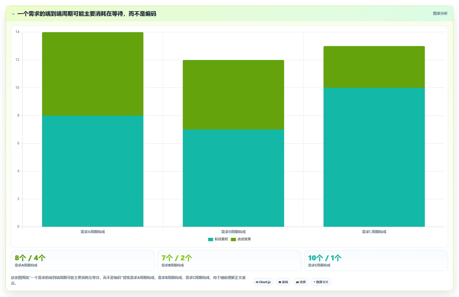Click 需求B周期构成 caption in second card
459x297 pixels.
[x=173, y=265]
